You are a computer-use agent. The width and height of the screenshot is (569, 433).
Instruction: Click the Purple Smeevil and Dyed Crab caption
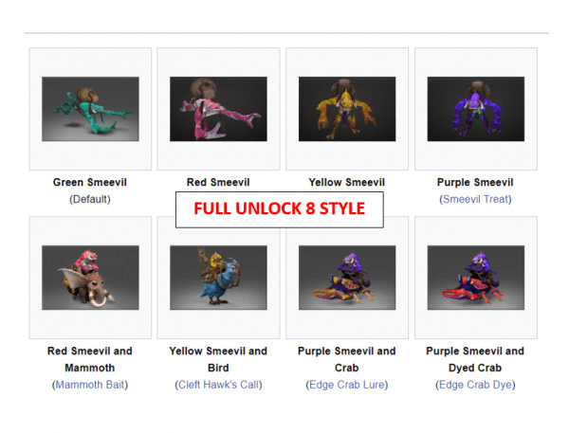475,359
